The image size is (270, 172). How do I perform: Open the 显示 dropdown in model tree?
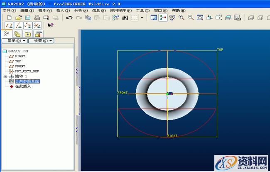17,41
